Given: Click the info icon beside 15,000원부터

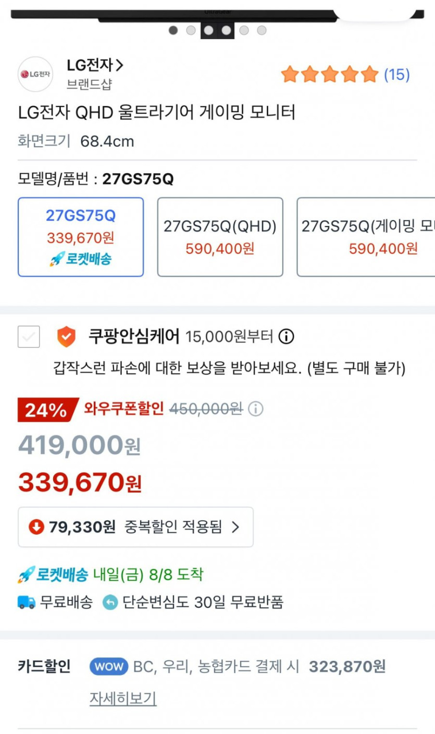Looking at the screenshot, I should (x=286, y=337).
